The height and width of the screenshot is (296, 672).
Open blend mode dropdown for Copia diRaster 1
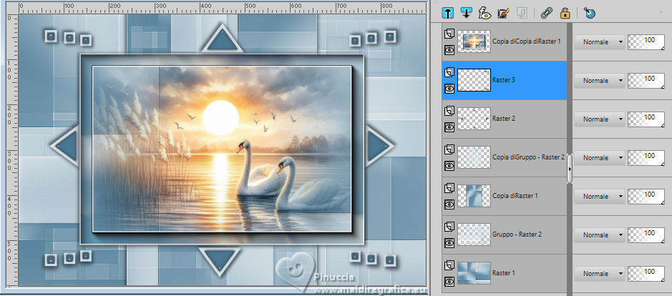[600, 196]
